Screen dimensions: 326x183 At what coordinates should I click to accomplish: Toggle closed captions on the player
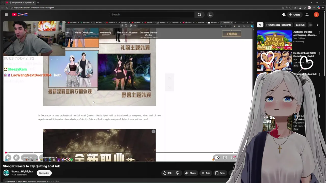(x=225, y=158)
